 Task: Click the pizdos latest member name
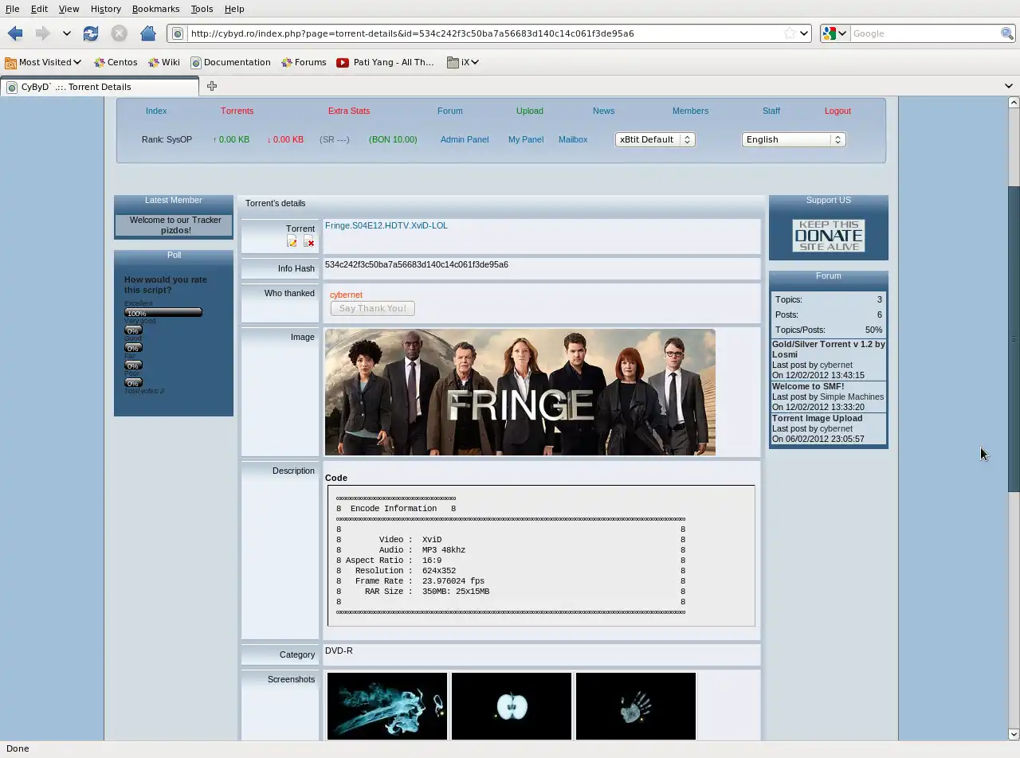click(175, 230)
